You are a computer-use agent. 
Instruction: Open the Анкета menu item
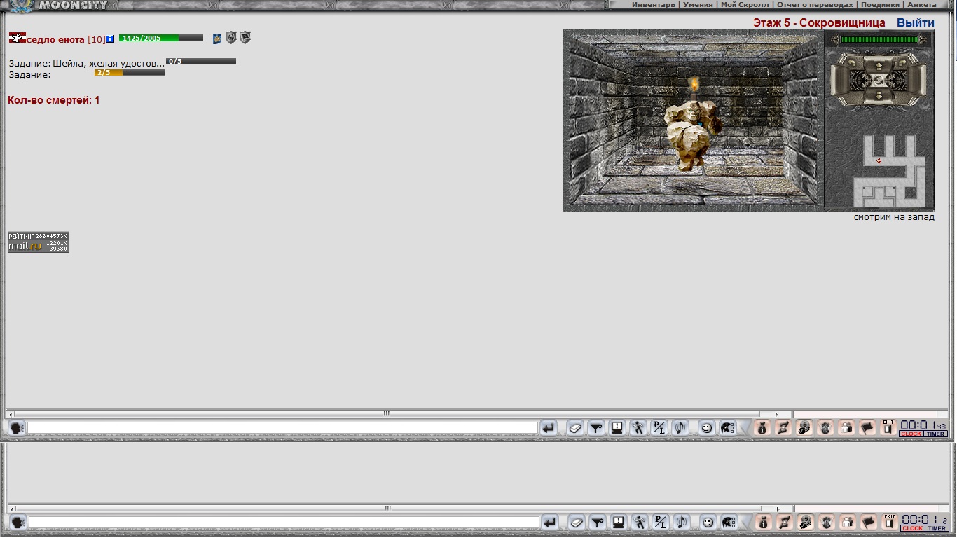tap(922, 5)
